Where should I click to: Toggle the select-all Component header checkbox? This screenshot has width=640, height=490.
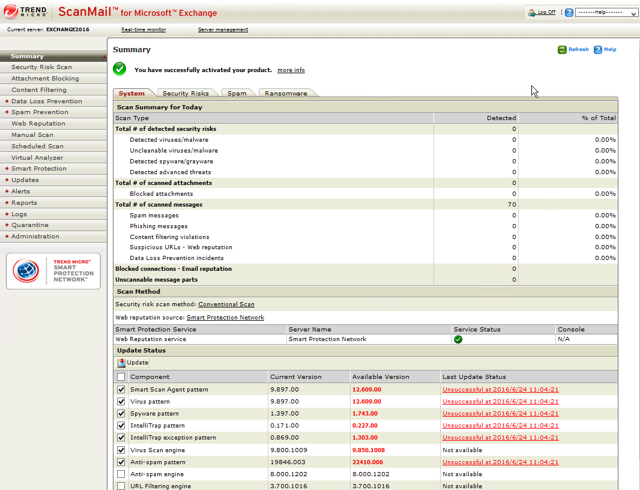tap(121, 377)
